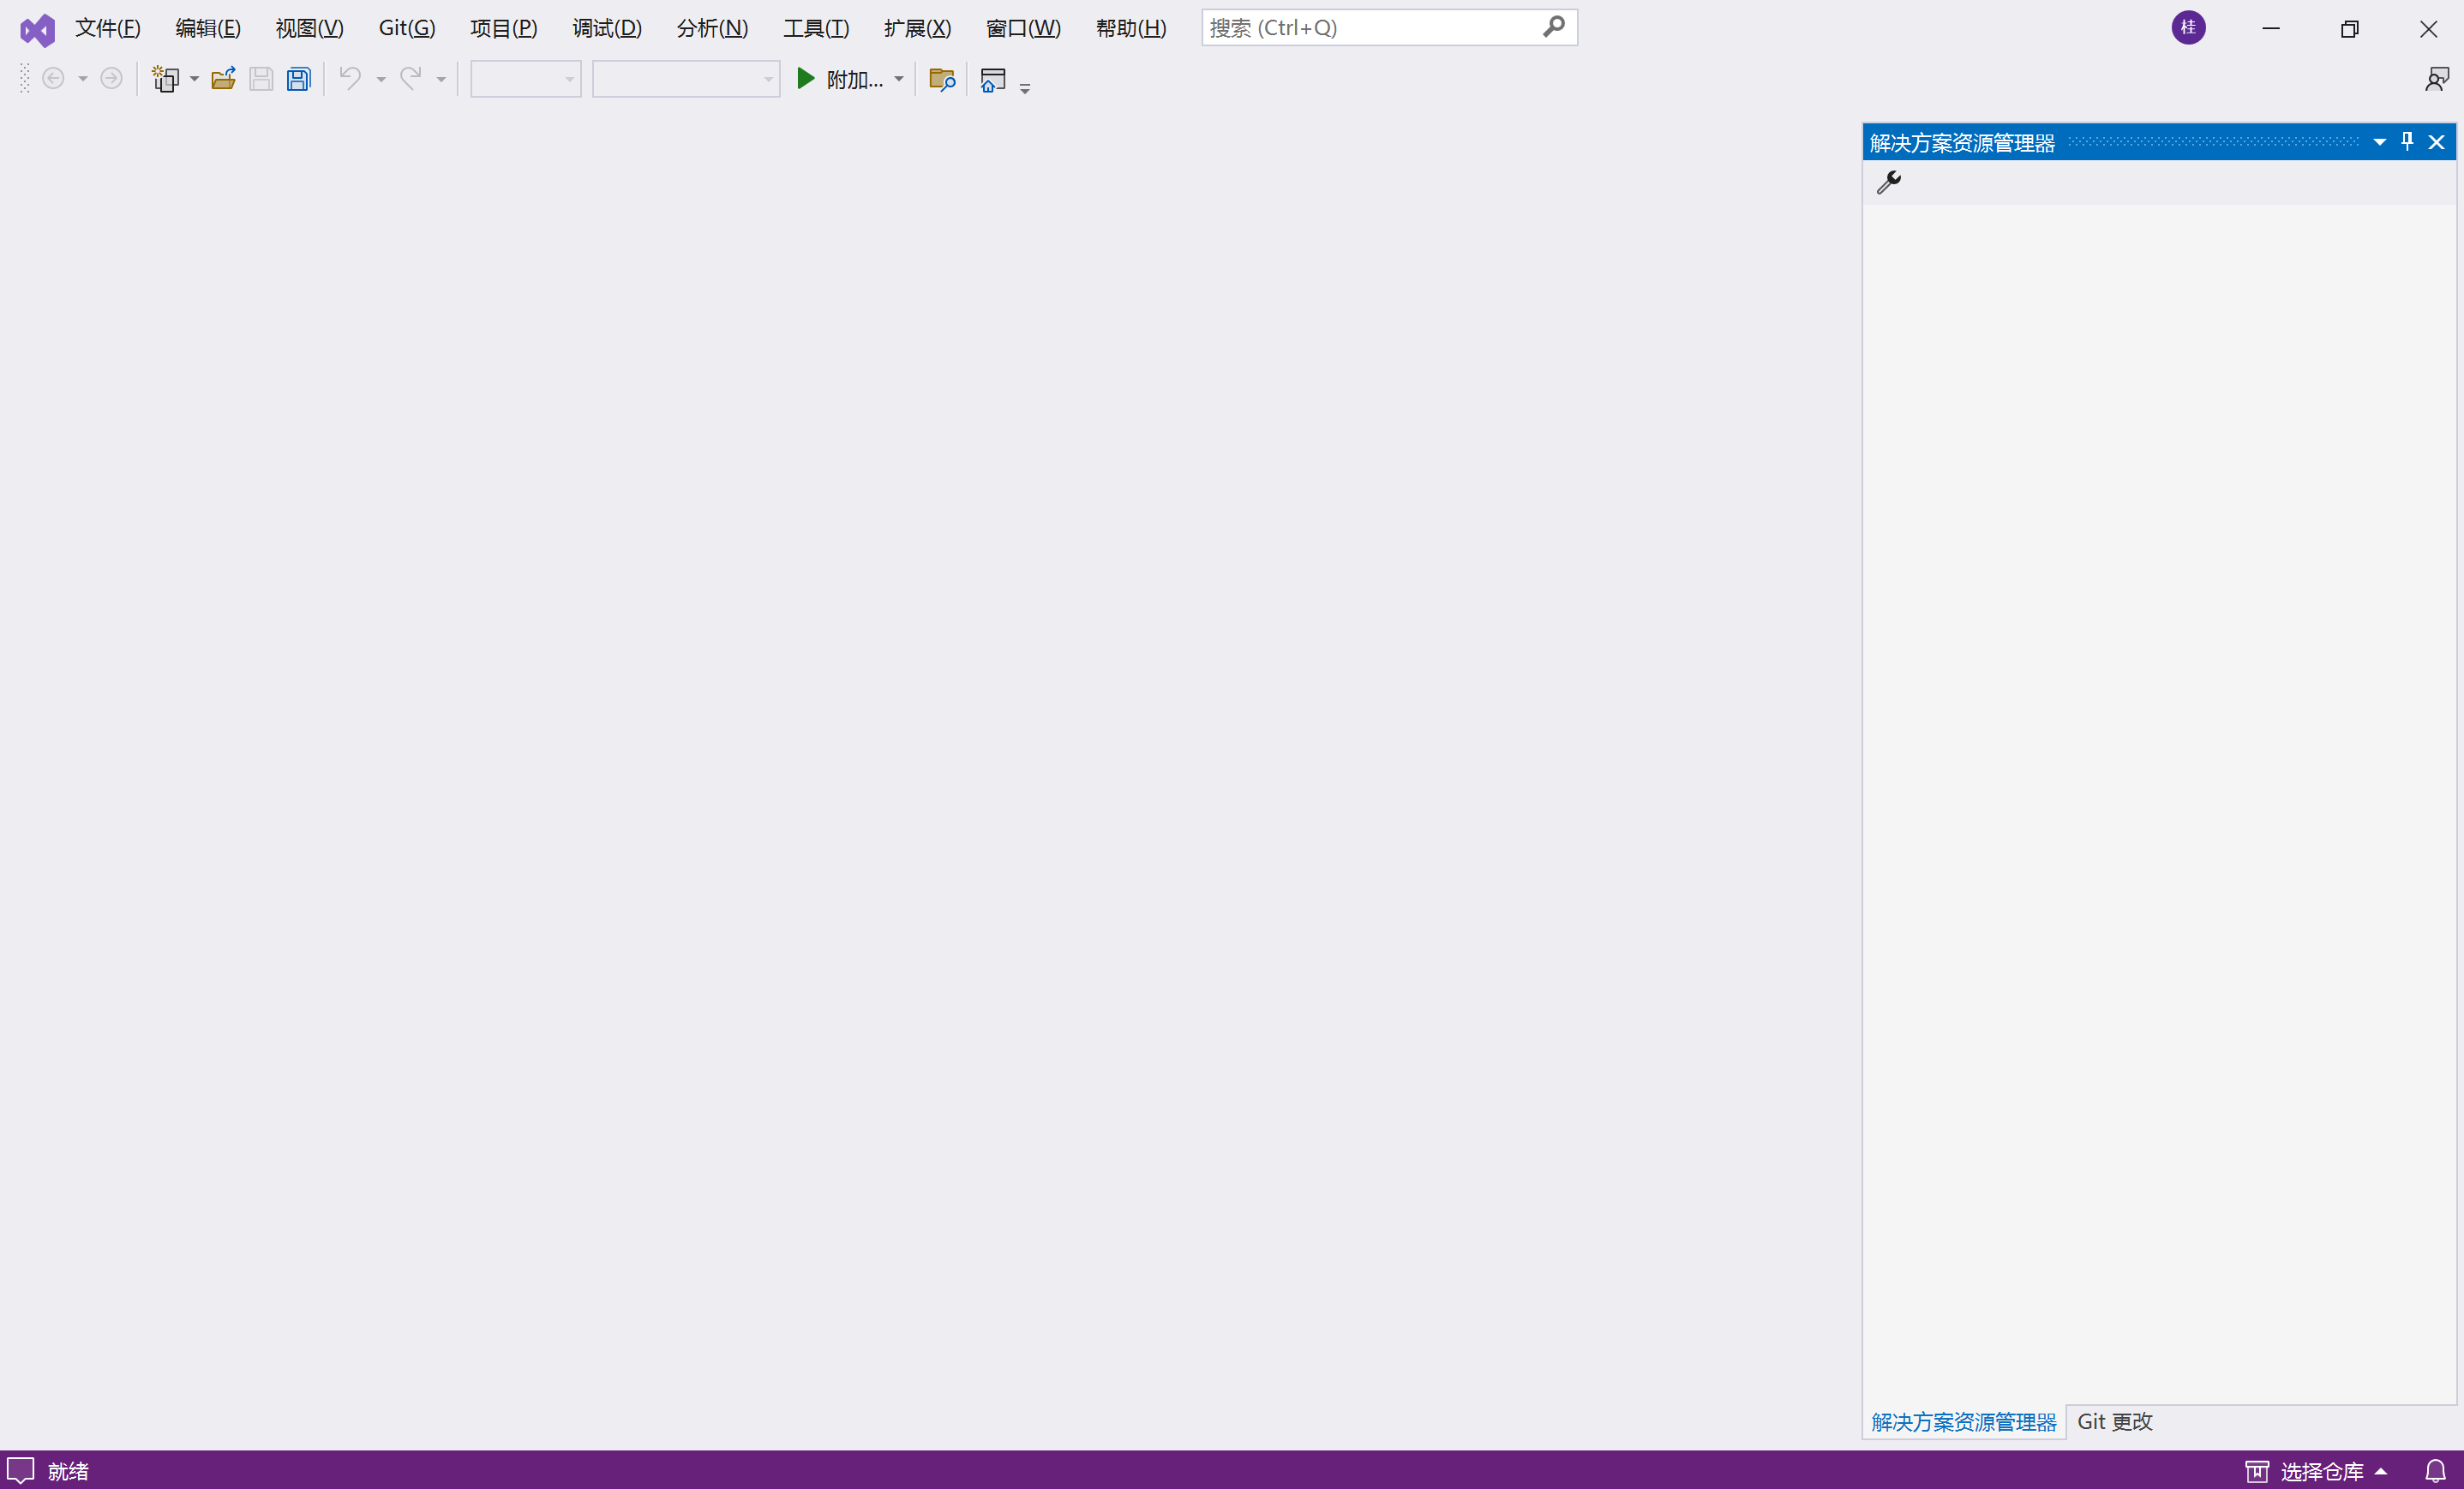This screenshot has height=1489, width=2464.
Task: Click the new project icon
Action: 166,78
